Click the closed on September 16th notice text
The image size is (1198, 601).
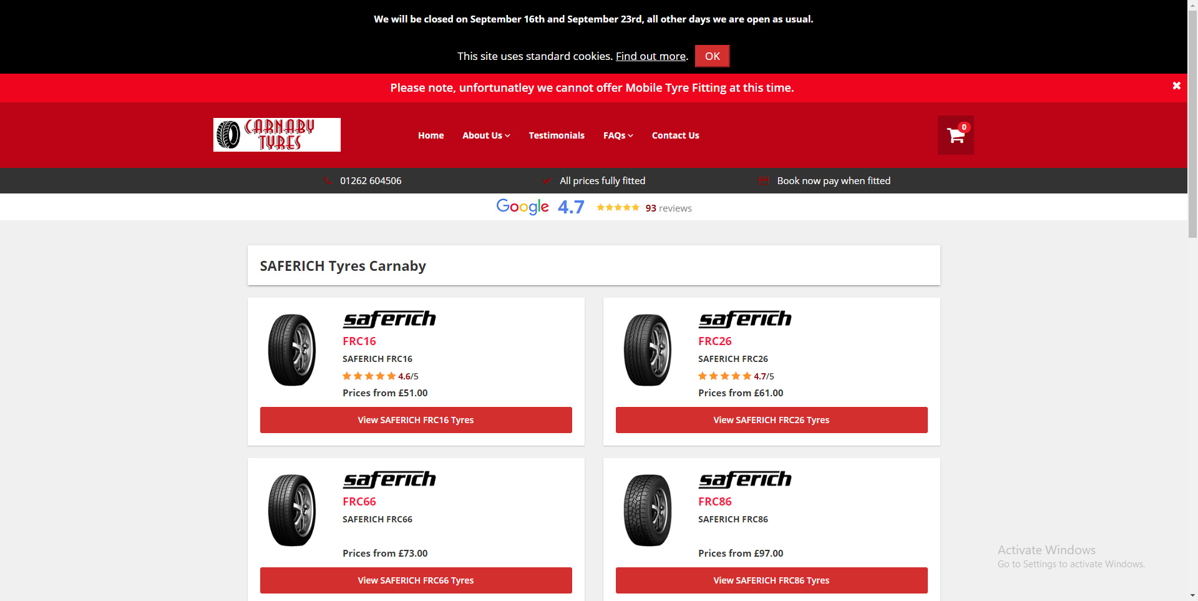click(593, 19)
